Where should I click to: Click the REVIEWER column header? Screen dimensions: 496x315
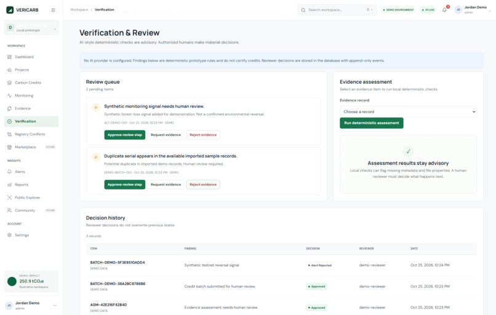pos(366,249)
